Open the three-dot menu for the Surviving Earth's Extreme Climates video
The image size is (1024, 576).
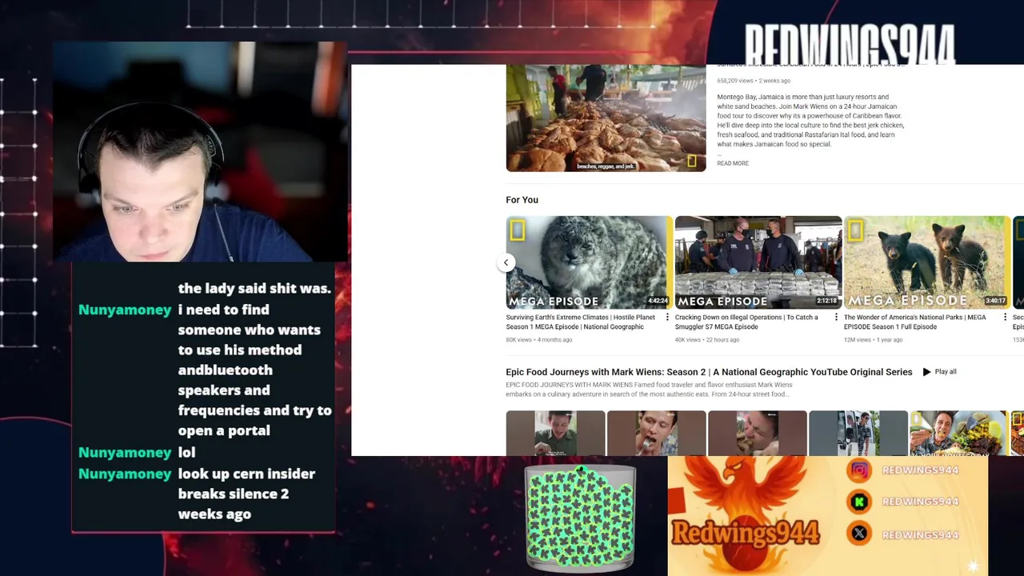(667, 318)
